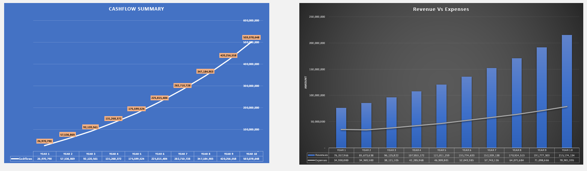The height and width of the screenshot is (171, 587).
Task: Select the orange 282,710,728 data label
Action: click(x=183, y=86)
